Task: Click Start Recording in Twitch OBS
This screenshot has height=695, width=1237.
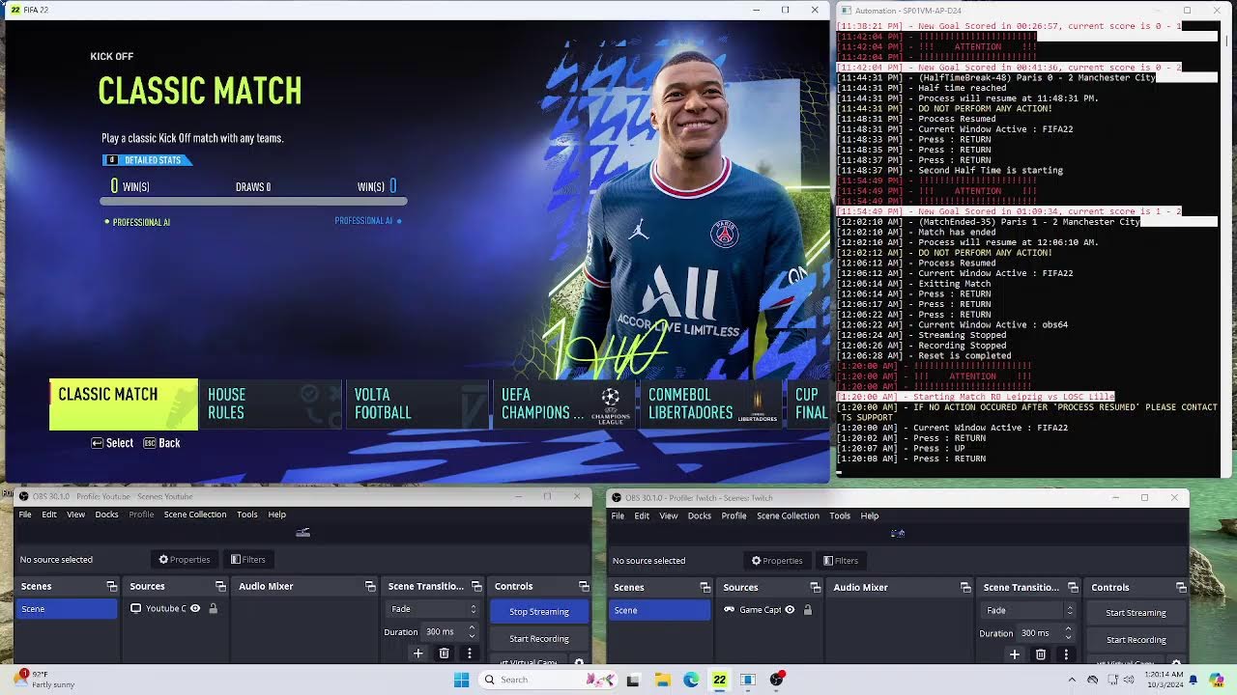Action: (1136, 639)
